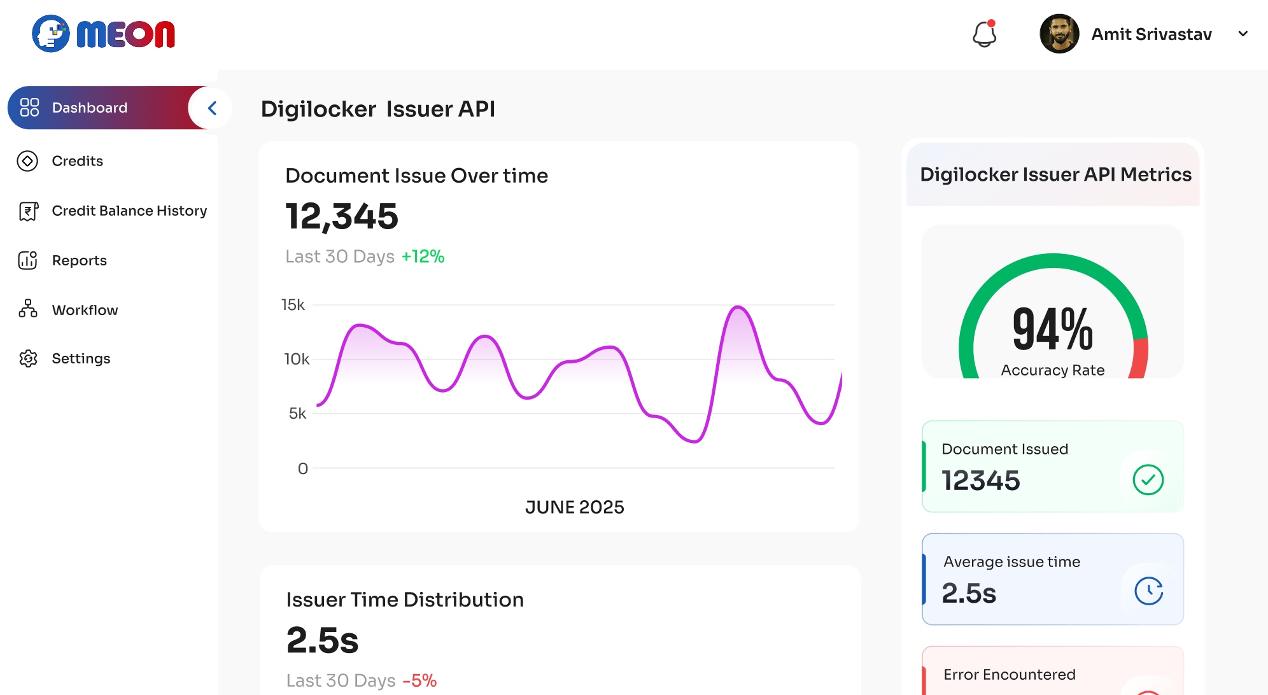Click the Average issue time label
Image resolution: width=1268 pixels, height=695 pixels.
point(1011,562)
